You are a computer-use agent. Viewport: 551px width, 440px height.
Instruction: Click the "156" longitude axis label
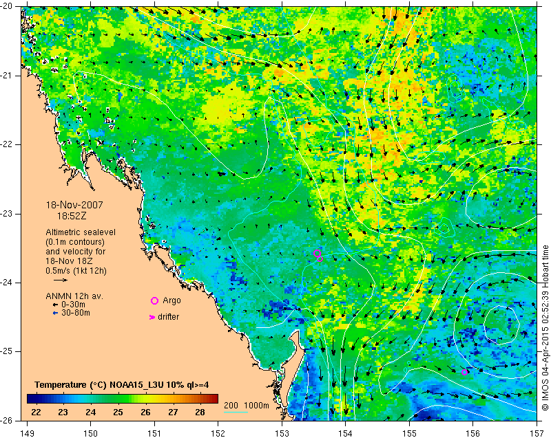473,434
